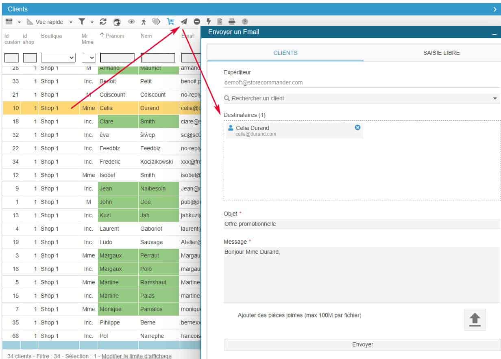The image size is (501, 359).
Task: Click the lightning bolt icon in the toolbar
Action: [x=209, y=22]
